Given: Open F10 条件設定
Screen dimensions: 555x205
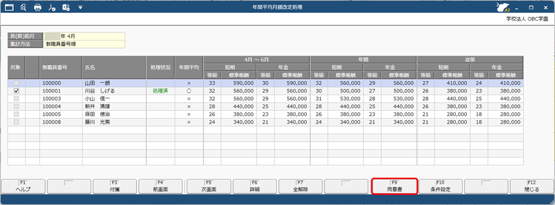Looking at the screenshot, I should pyautogui.click(x=440, y=186).
